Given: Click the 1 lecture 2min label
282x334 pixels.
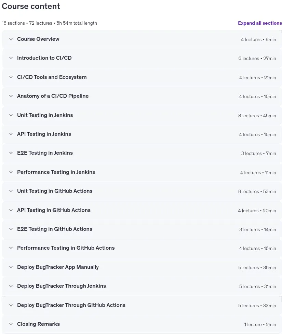Looking at the screenshot, I should click(x=260, y=325).
